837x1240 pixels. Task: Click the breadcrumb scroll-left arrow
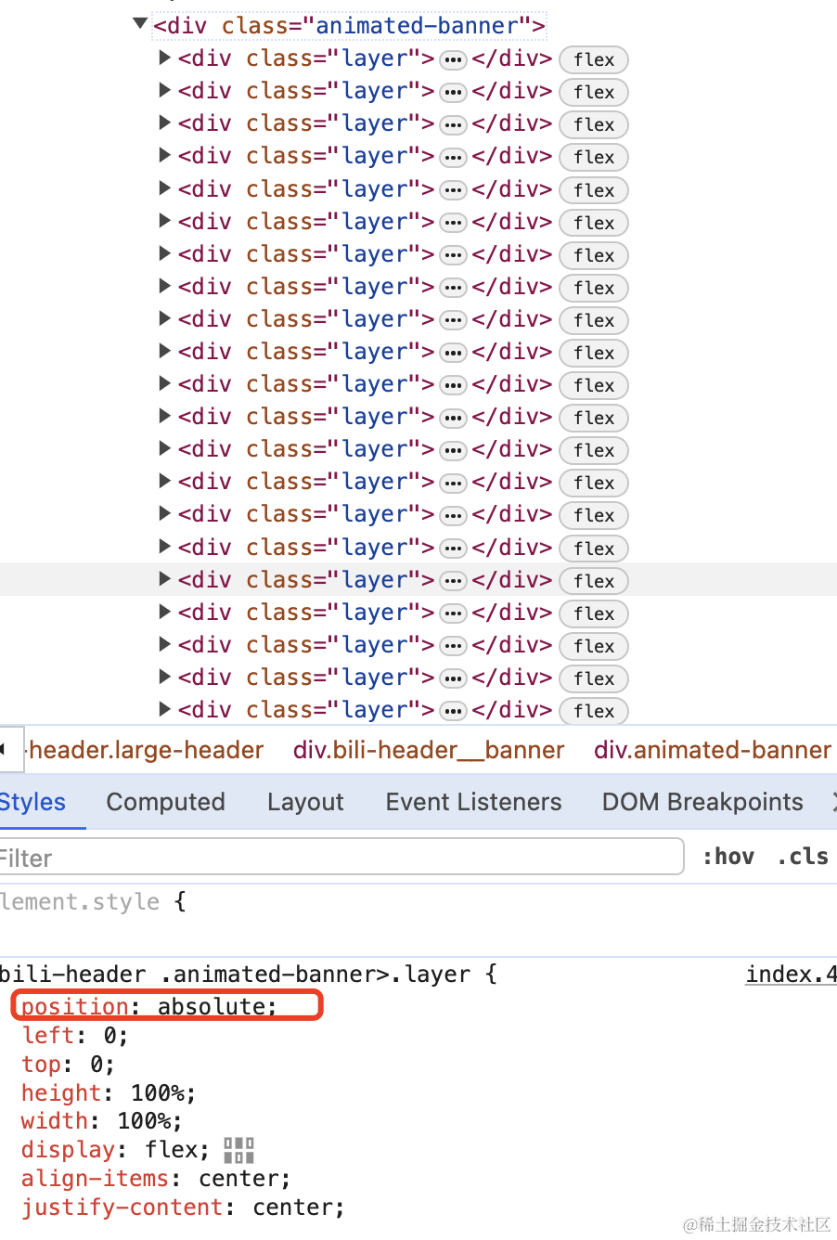[5, 749]
